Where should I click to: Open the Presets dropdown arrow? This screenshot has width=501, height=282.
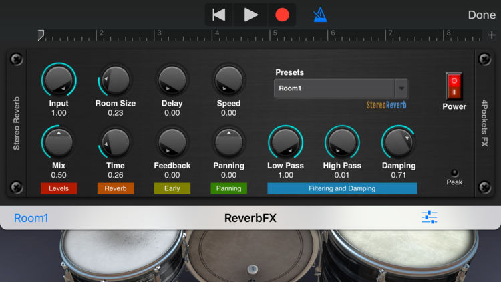(401, 88)
